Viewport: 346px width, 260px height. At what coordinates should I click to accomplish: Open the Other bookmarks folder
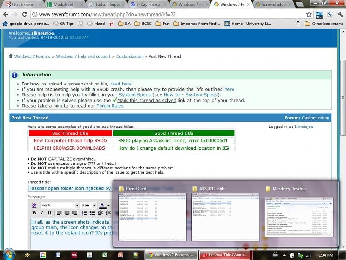point(324,24)
